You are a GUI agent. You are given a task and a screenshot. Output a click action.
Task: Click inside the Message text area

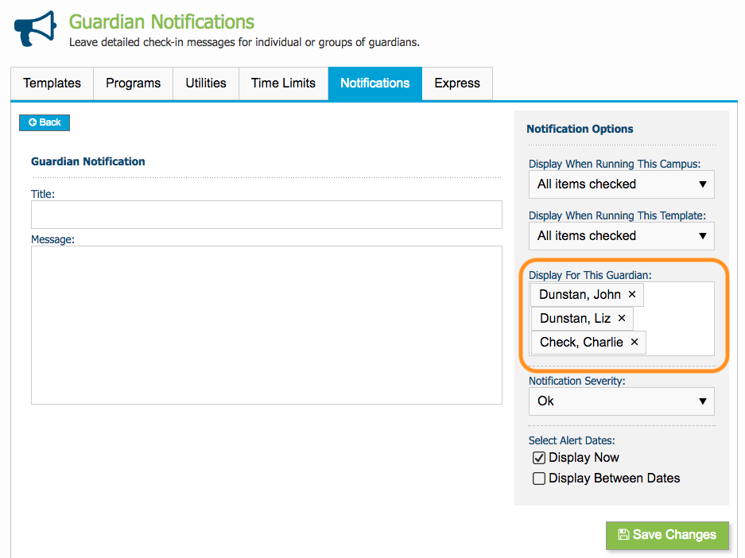point(266,325)
